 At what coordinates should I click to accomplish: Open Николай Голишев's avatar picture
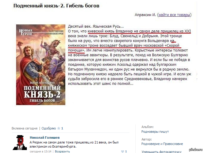click(20, 143)
